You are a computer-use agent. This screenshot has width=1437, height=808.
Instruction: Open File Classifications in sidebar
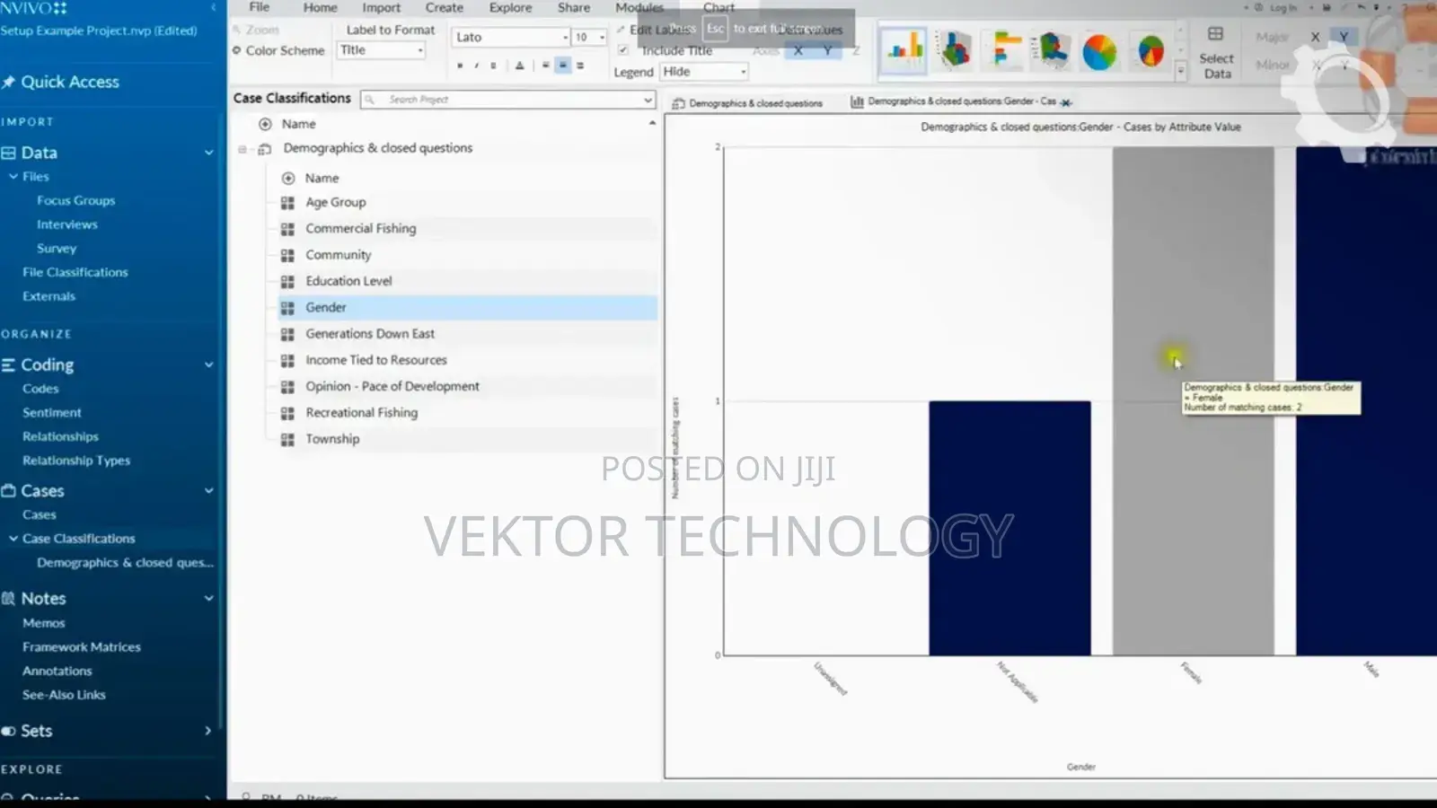(x=75, y=272)
